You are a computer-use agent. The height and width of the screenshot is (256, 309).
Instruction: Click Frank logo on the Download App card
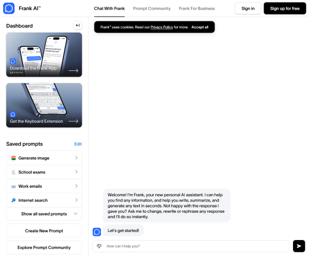pyautogui.click(x=13, y=61)
